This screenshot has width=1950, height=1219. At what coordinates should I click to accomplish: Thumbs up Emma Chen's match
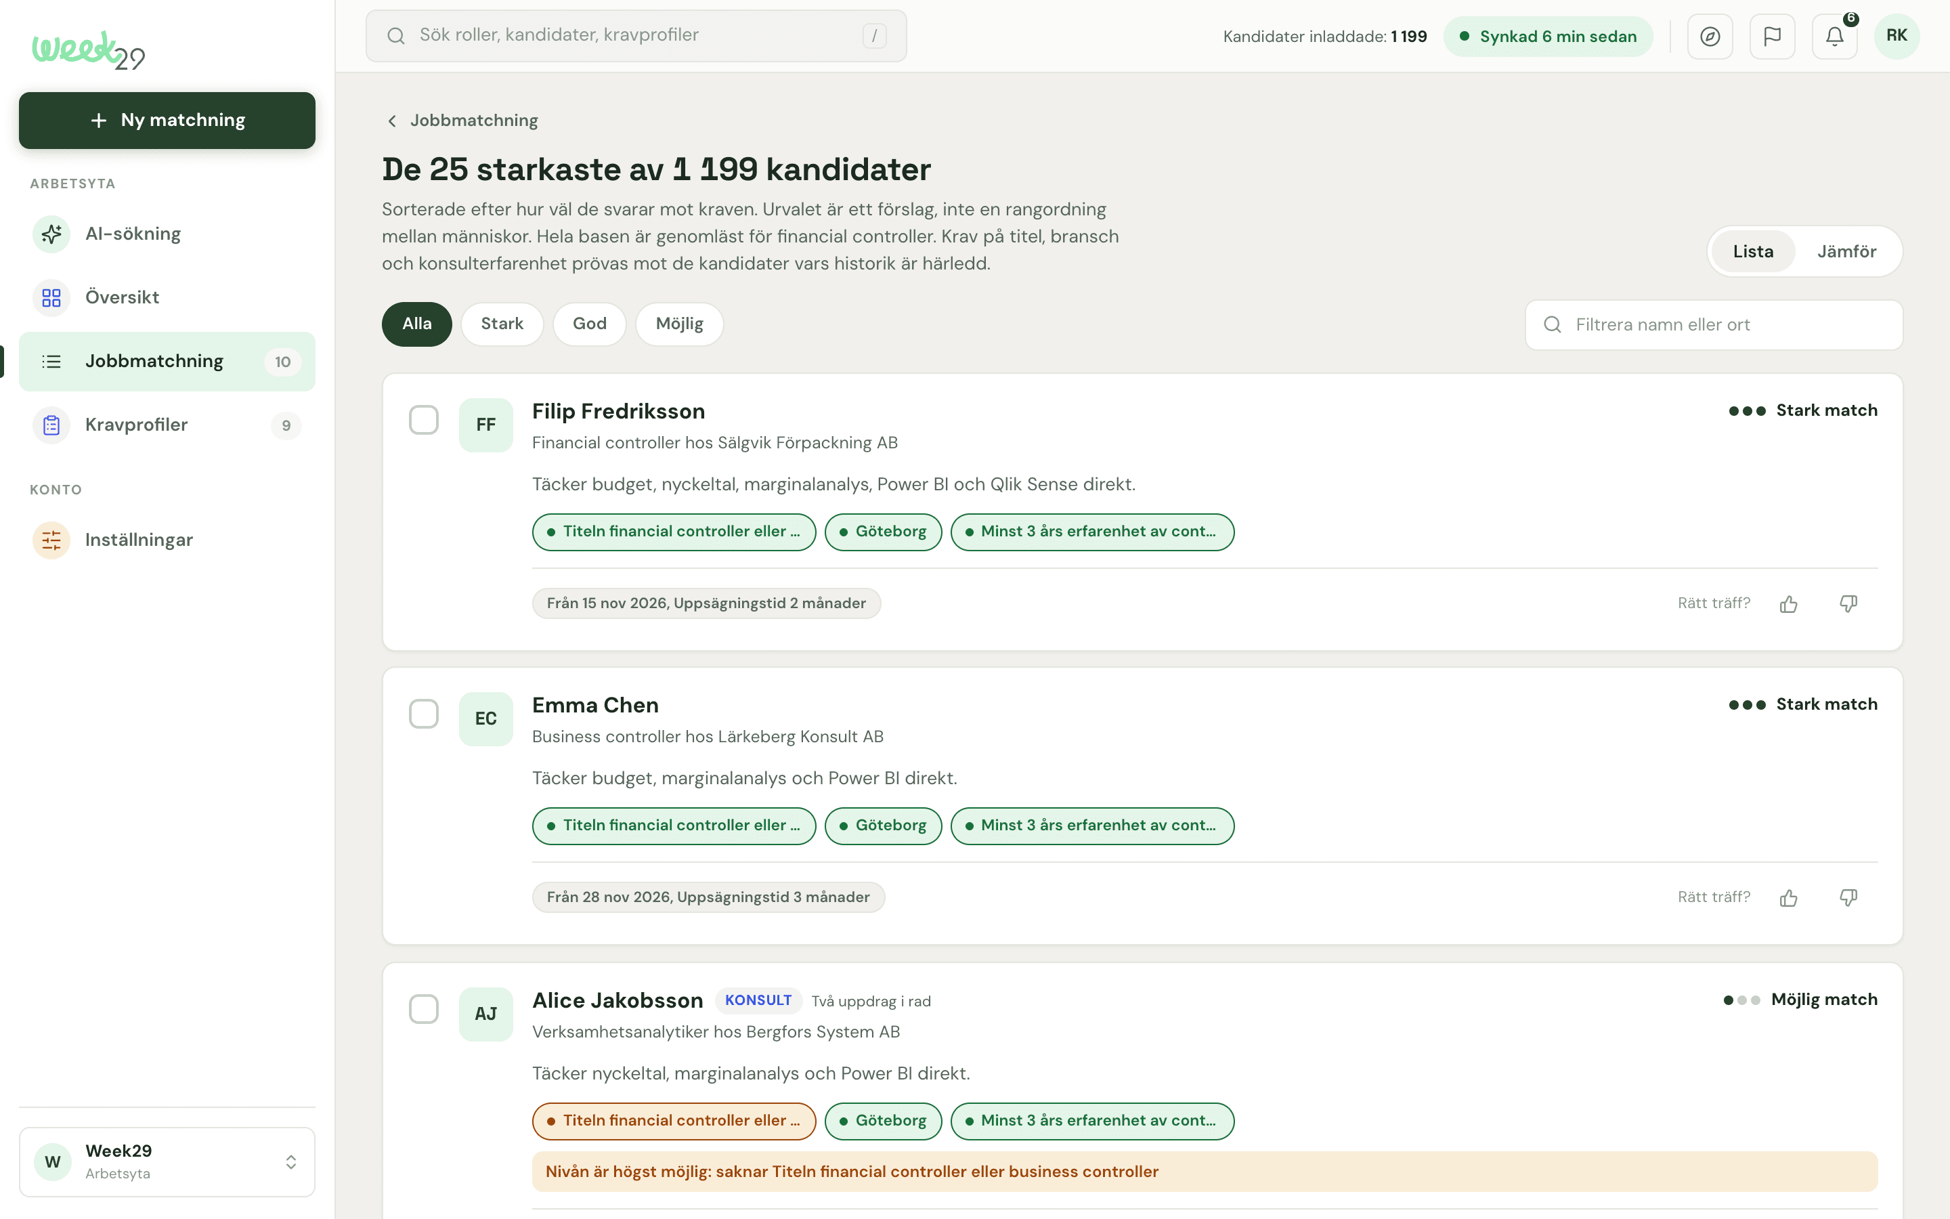click(1788, 897)
